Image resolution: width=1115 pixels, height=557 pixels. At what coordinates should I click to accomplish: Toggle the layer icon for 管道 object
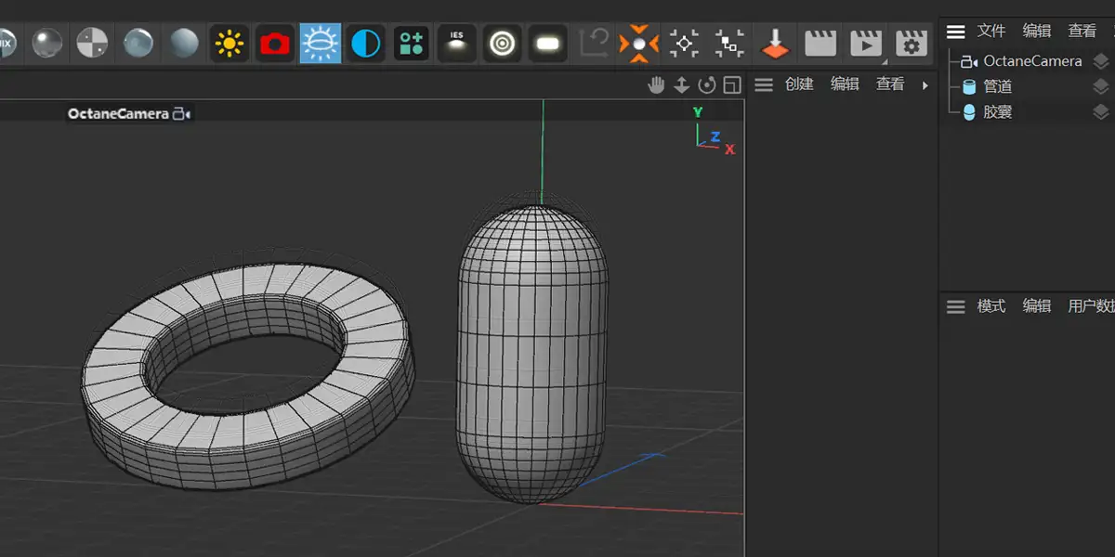point(1100,86)
